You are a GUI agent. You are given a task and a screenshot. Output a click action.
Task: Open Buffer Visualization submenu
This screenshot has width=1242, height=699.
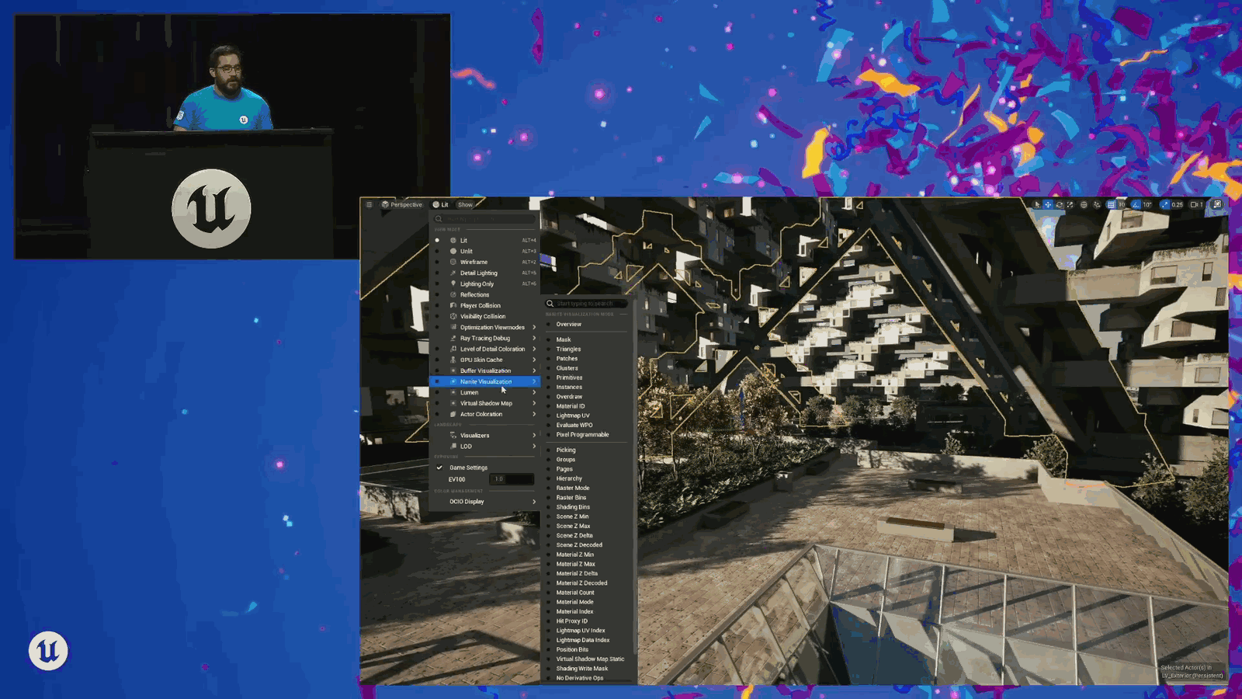pos(484,370)
